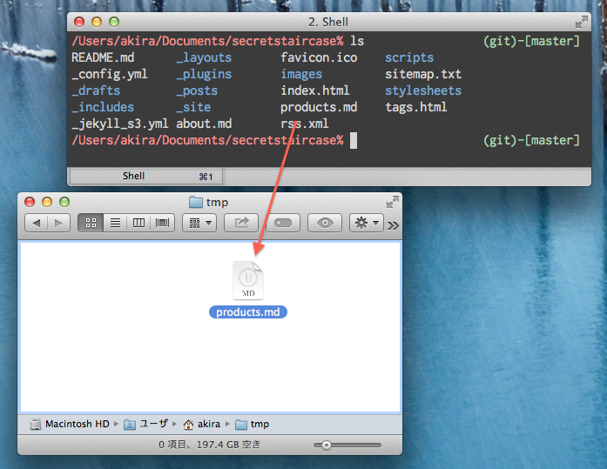Viewport: 607px width, 469px height.
Task: Click rss.xml in terminal listing
Action: tap(305, 124)
